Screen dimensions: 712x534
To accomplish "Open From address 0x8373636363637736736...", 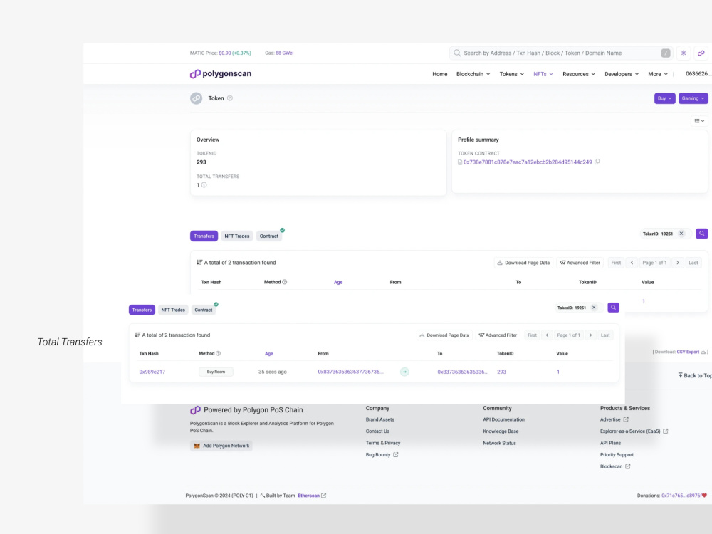I will click(350, 372).
